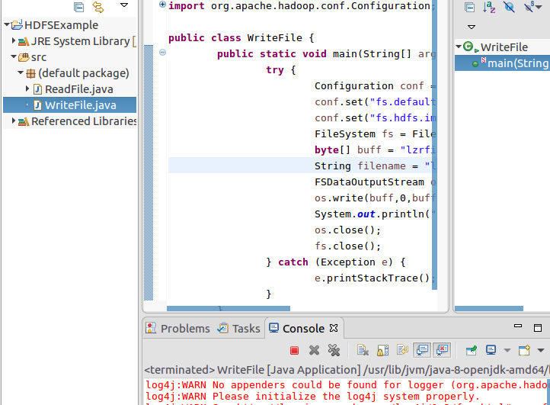Viewport: 550px width, 405px height.
Task: Minimize the Console panel
Action: click(x=518, y=326)
